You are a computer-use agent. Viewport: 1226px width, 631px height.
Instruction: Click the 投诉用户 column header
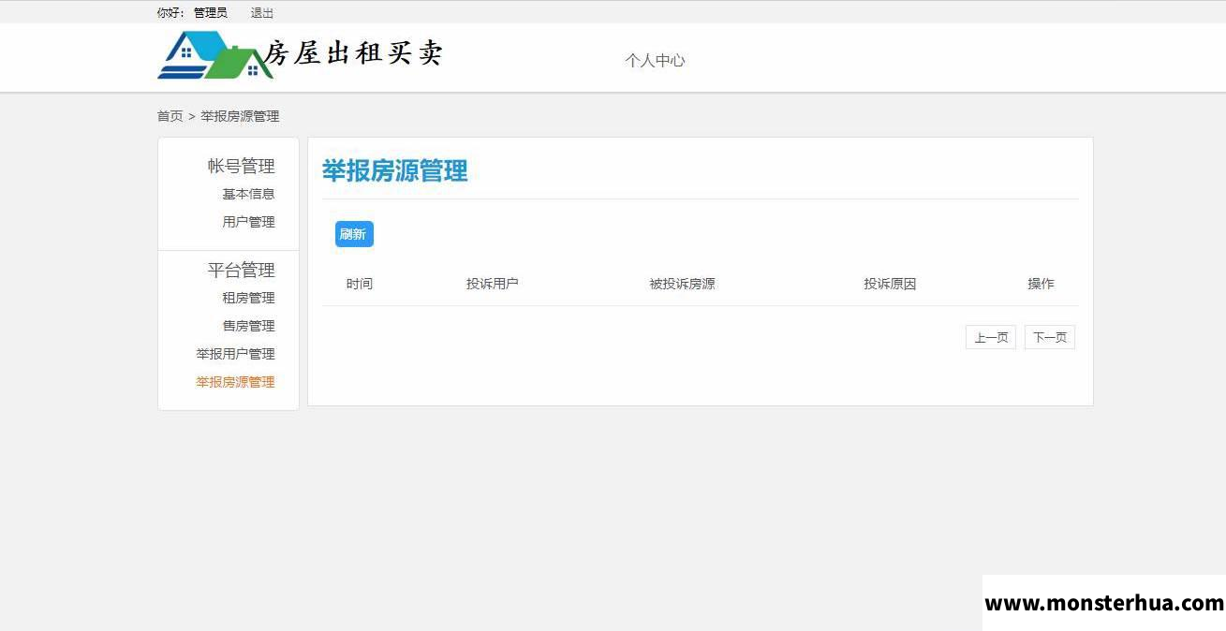[493, 284]
